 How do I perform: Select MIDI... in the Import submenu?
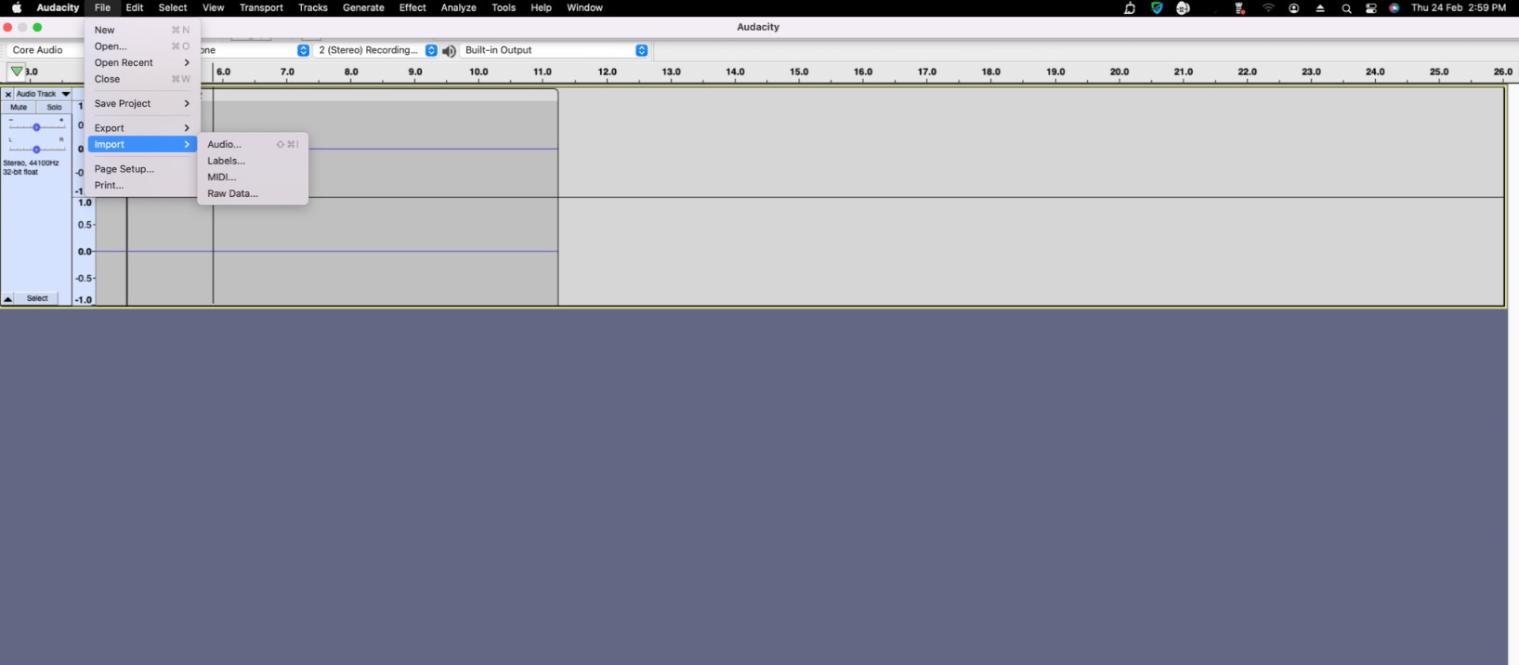(253, 177)
